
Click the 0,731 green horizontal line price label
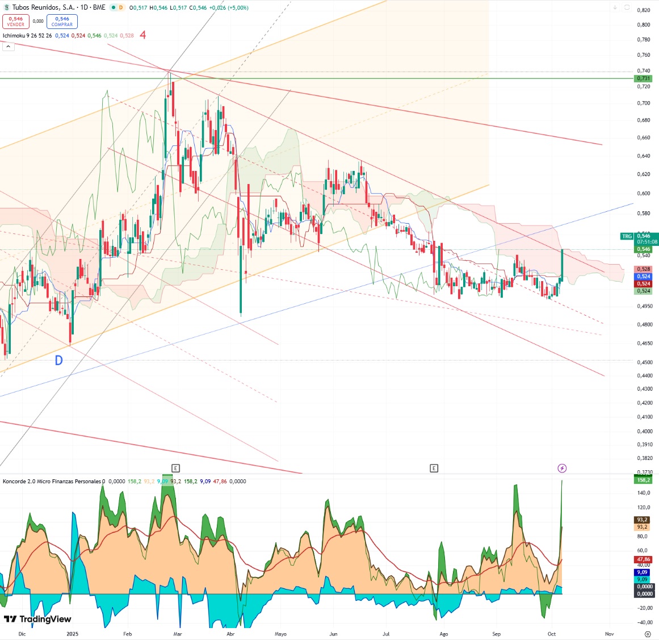[643, 78]
